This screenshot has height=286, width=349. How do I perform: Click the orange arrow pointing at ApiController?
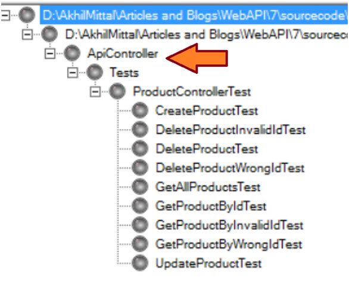pyautogui.click(x=197, y=58)
